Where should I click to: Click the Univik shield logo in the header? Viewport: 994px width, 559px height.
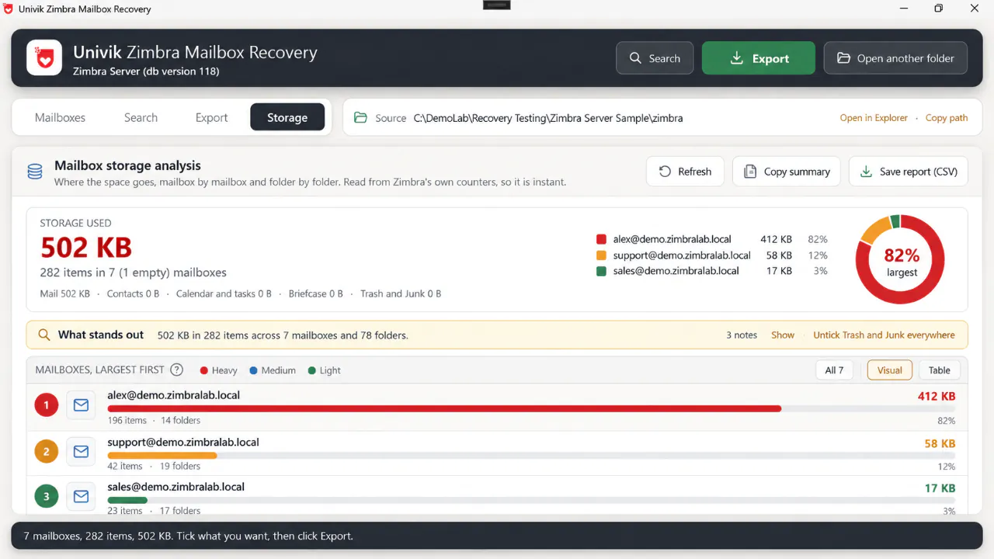[44, 58]
